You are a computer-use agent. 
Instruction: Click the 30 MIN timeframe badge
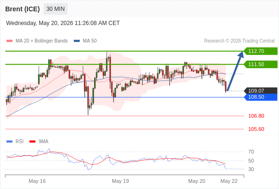55,9
